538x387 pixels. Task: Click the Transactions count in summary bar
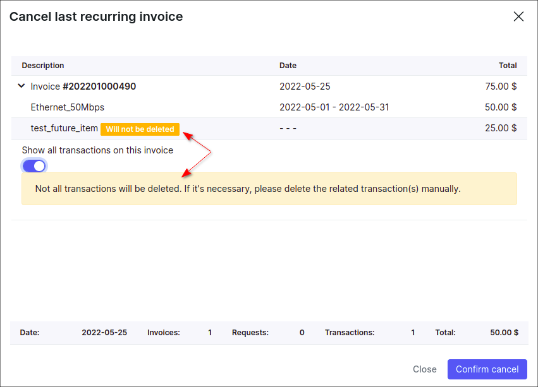[x=413, y=333]
